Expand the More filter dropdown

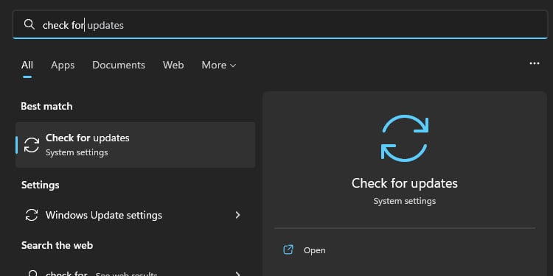(x=219, y=65)
